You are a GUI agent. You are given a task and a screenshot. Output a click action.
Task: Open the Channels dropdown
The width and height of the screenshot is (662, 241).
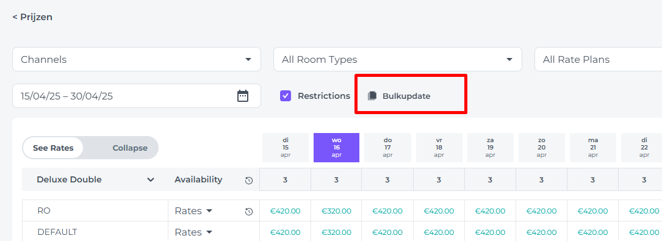click(x=137, y=60)
